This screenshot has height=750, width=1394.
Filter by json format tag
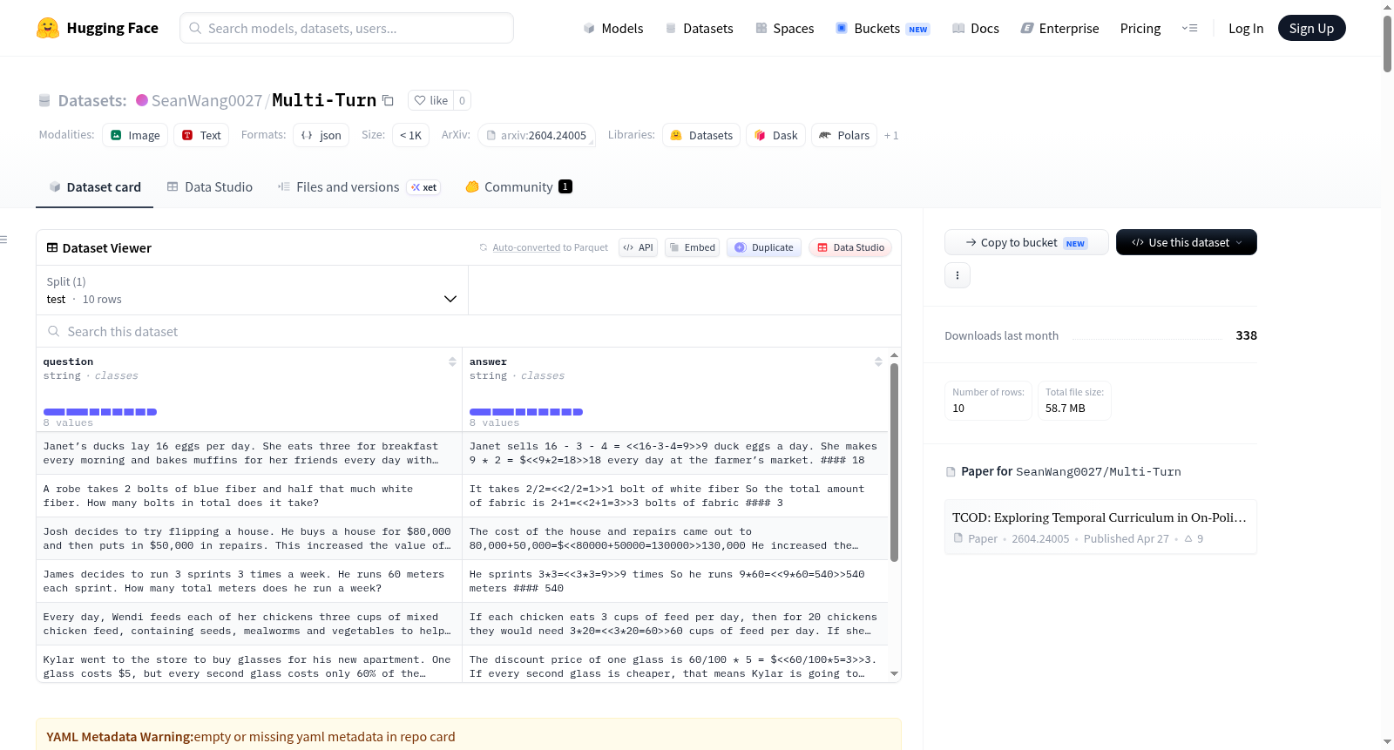321,135
